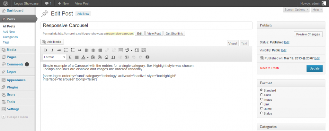Screen dimensions: 329x131
Task: Select the Quote post format
Action: click(262, 109)
